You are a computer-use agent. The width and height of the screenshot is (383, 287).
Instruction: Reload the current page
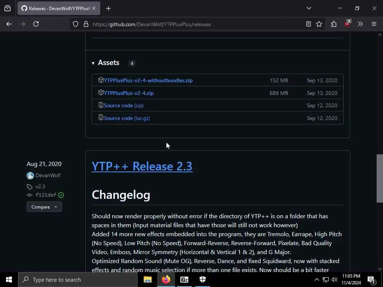[36, 24]
